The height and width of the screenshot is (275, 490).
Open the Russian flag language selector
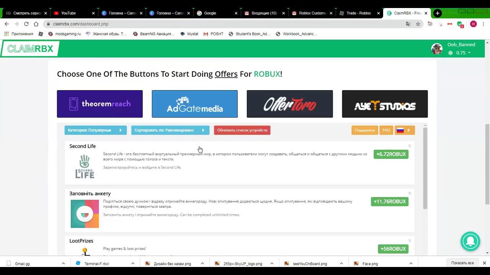coord(404,130)
